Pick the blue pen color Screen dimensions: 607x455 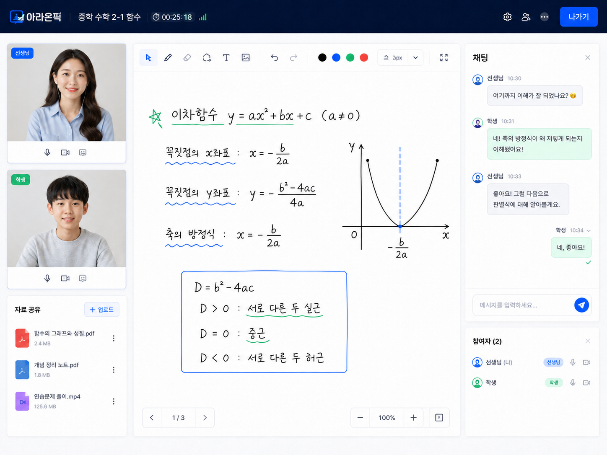(336, 57)
